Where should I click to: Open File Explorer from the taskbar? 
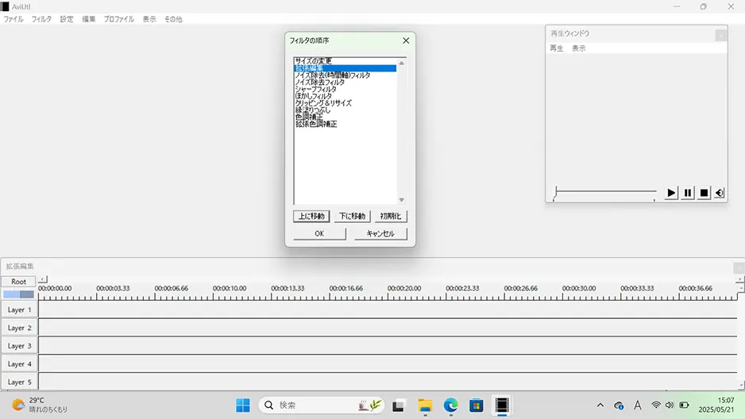tap(425, 406)
